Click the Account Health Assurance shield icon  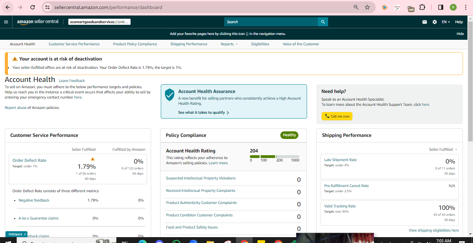(x=169, y=94)
